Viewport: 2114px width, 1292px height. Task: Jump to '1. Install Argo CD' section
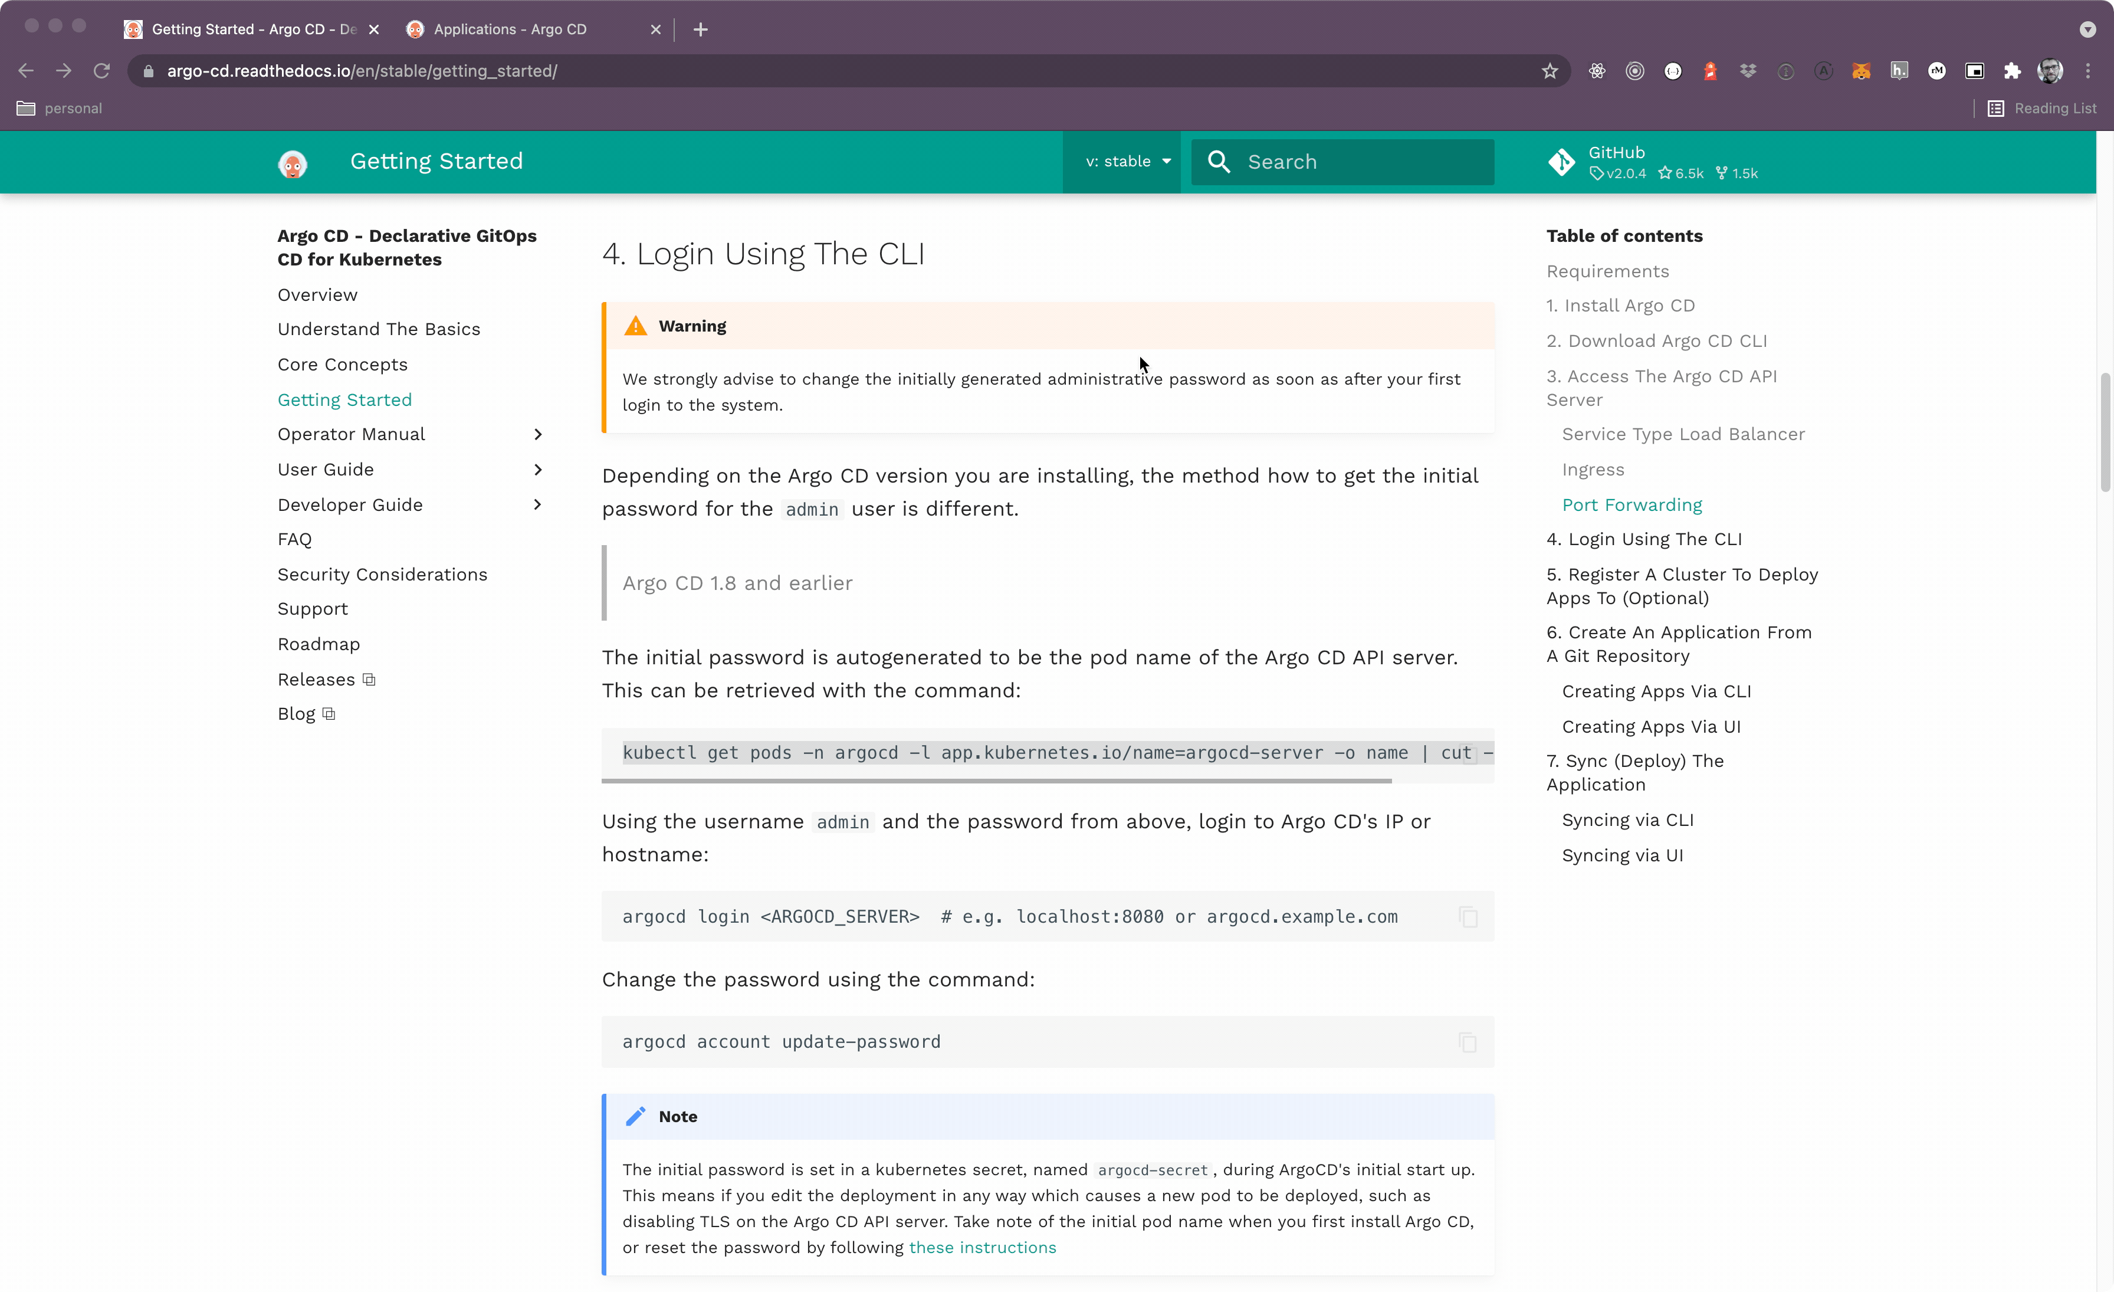1620,306
